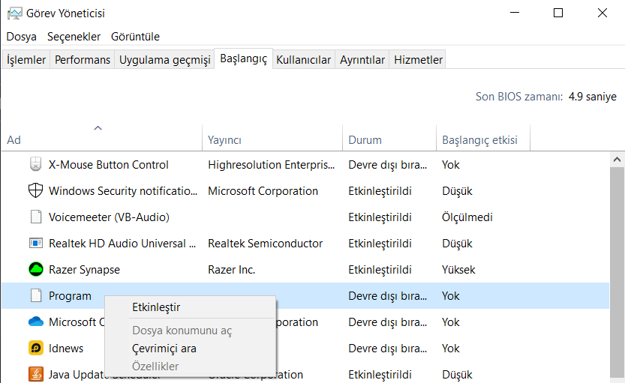The height and width of the screenshot is (383, 625).
Task: Click the Yüksek impact cell for Razer Synapse
Action: pos(458,270)
